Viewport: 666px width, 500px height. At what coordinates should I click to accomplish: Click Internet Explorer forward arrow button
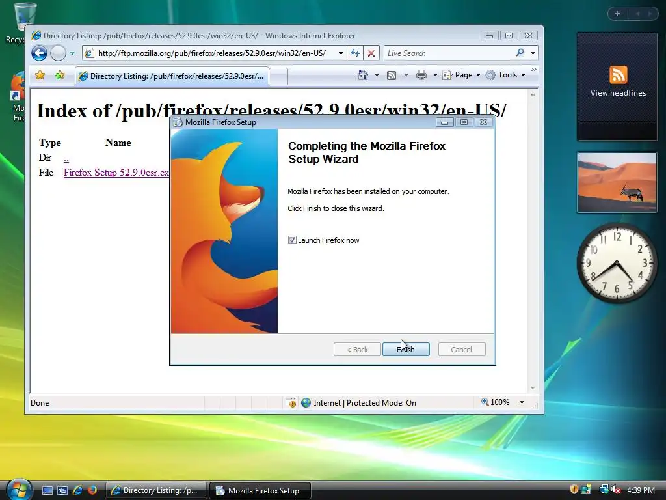pos(58,53)
